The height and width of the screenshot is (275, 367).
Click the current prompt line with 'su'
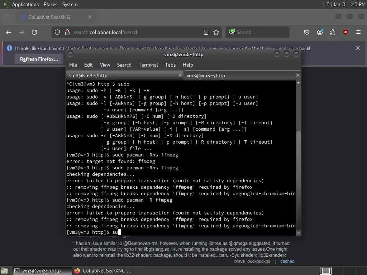pos(94,232)
